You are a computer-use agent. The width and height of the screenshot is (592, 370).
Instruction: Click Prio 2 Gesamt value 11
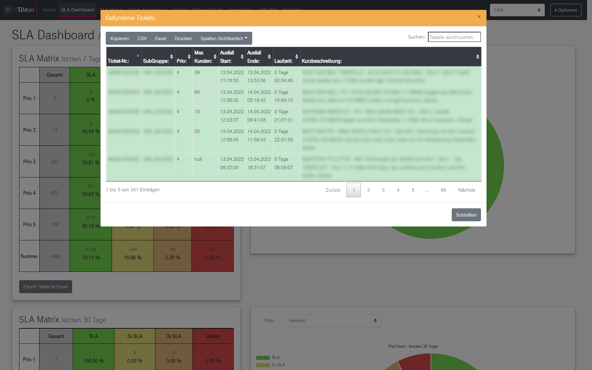(55, 130)
